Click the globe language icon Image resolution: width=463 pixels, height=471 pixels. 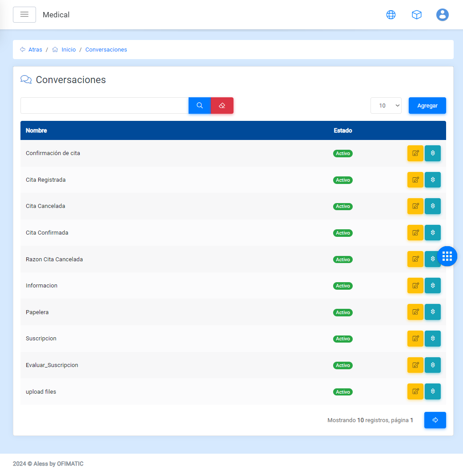coord(391,15)
